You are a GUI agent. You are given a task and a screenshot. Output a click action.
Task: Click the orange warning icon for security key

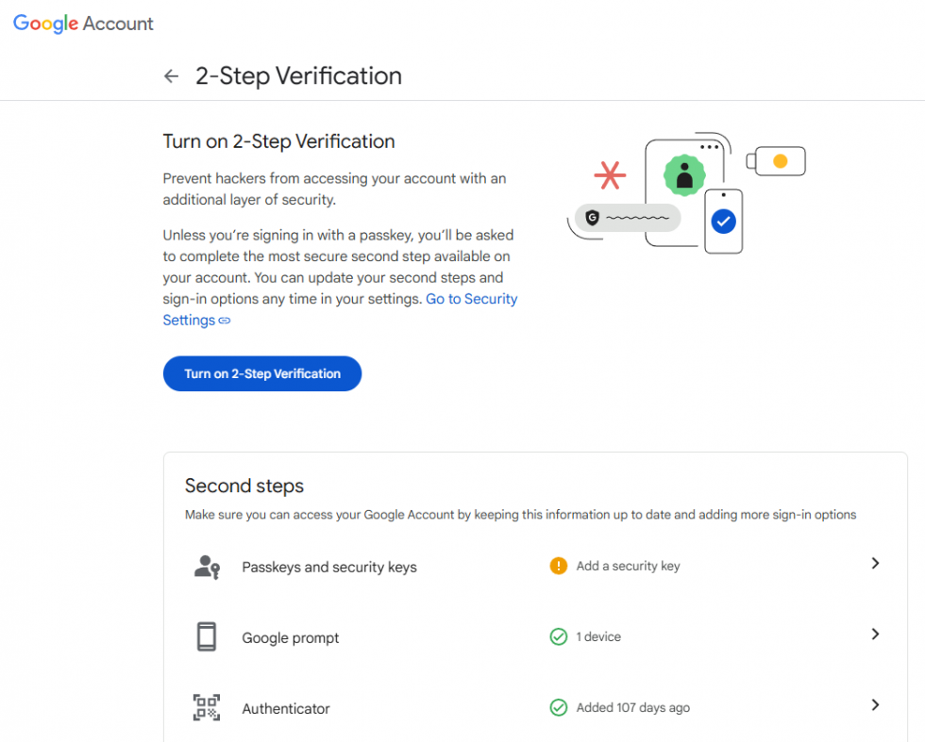click(x=558, y=566)
